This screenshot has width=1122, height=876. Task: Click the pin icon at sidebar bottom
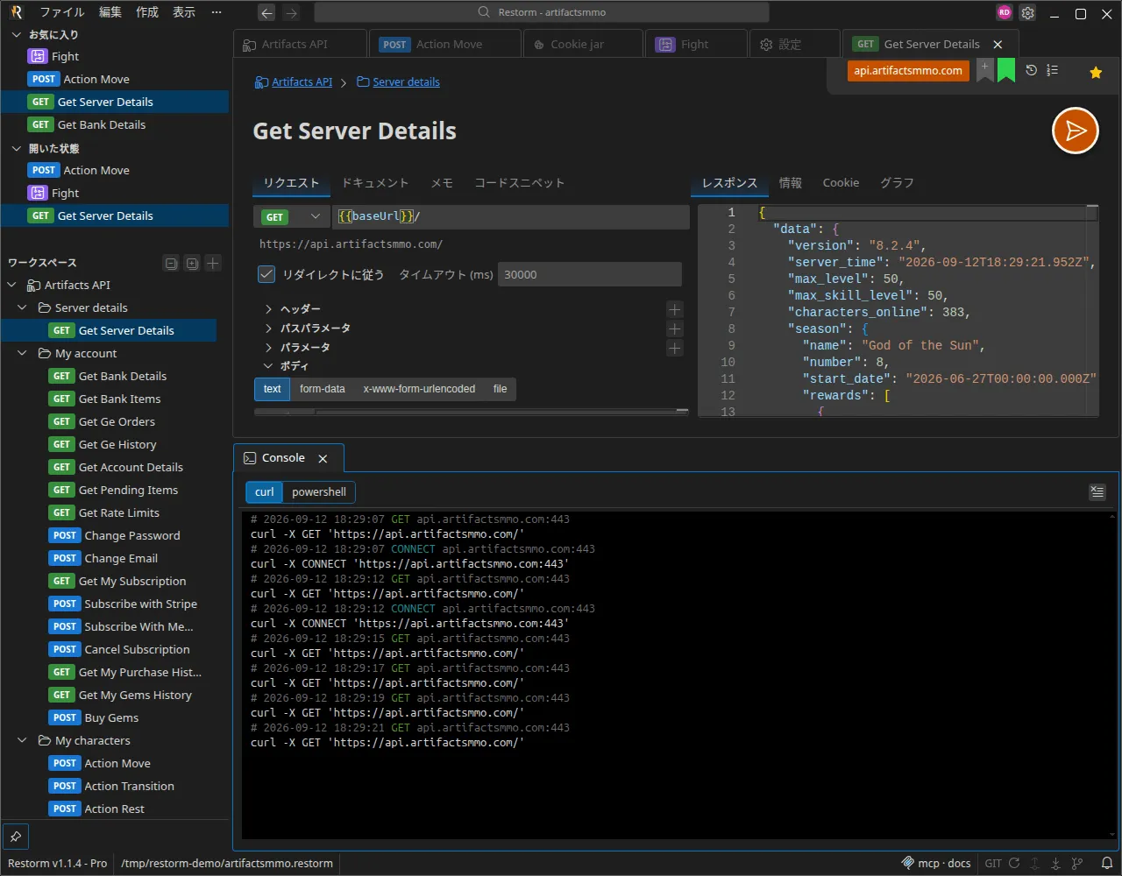(16, 837)
